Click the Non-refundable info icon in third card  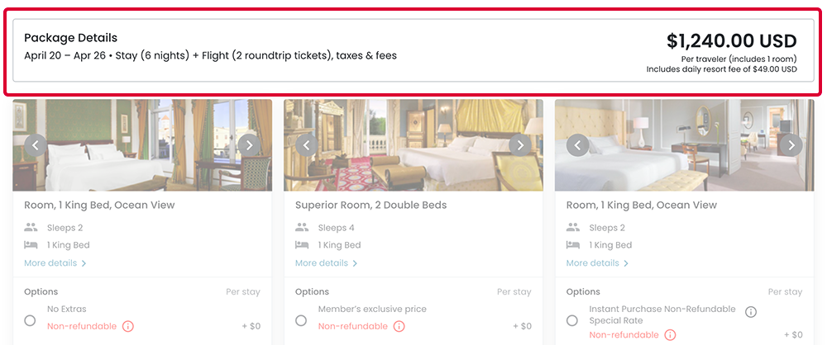(x=670, y=335)
